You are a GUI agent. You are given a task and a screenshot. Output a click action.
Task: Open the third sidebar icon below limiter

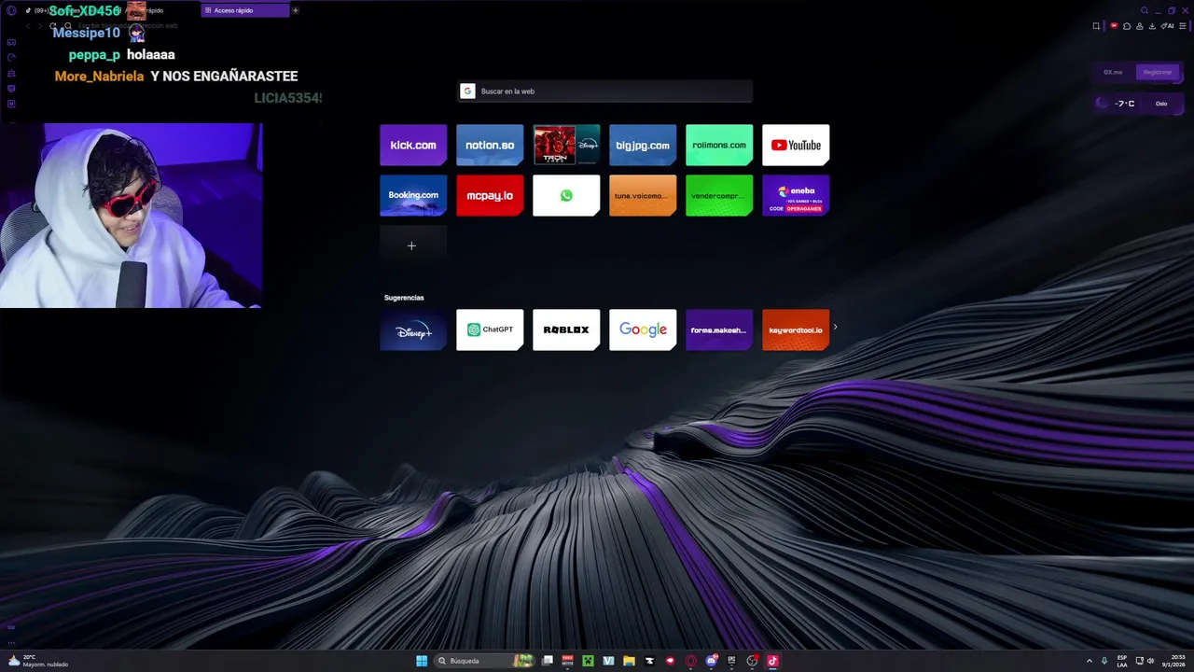pyautogui.click(x=11, y=73)
